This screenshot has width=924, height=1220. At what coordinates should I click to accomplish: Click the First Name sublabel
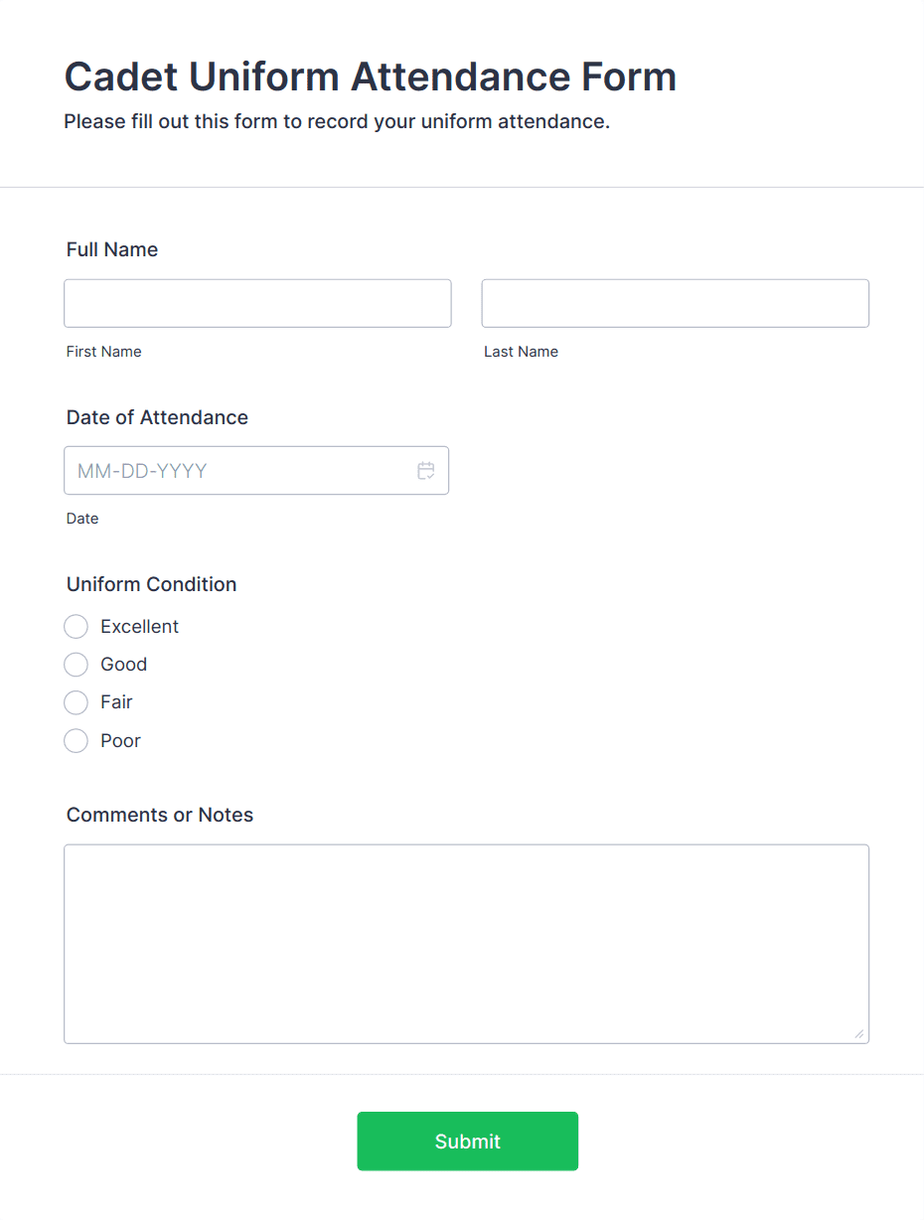pyautogui.click(x=104, y=352)
